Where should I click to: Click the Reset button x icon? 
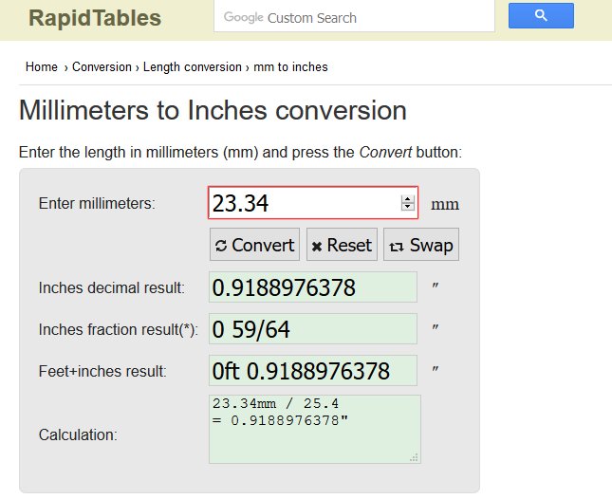point(317,247)
